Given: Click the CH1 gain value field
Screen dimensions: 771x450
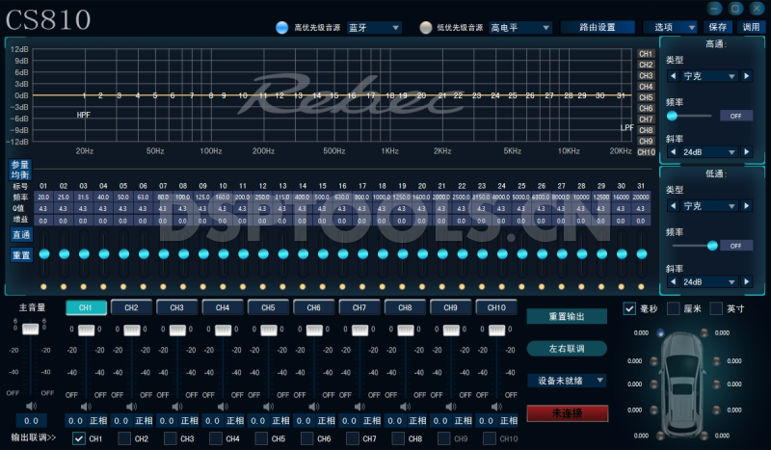Looking at the screenshot, I should point(75,421).
